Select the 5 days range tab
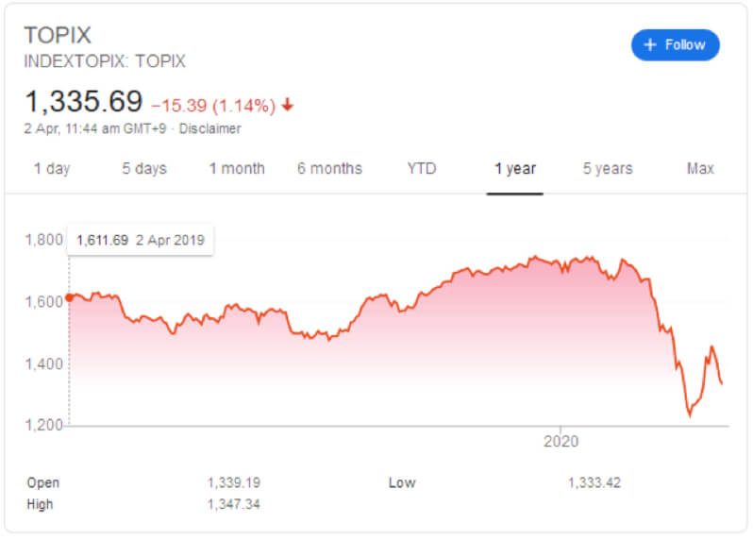 tap(144, 169)
